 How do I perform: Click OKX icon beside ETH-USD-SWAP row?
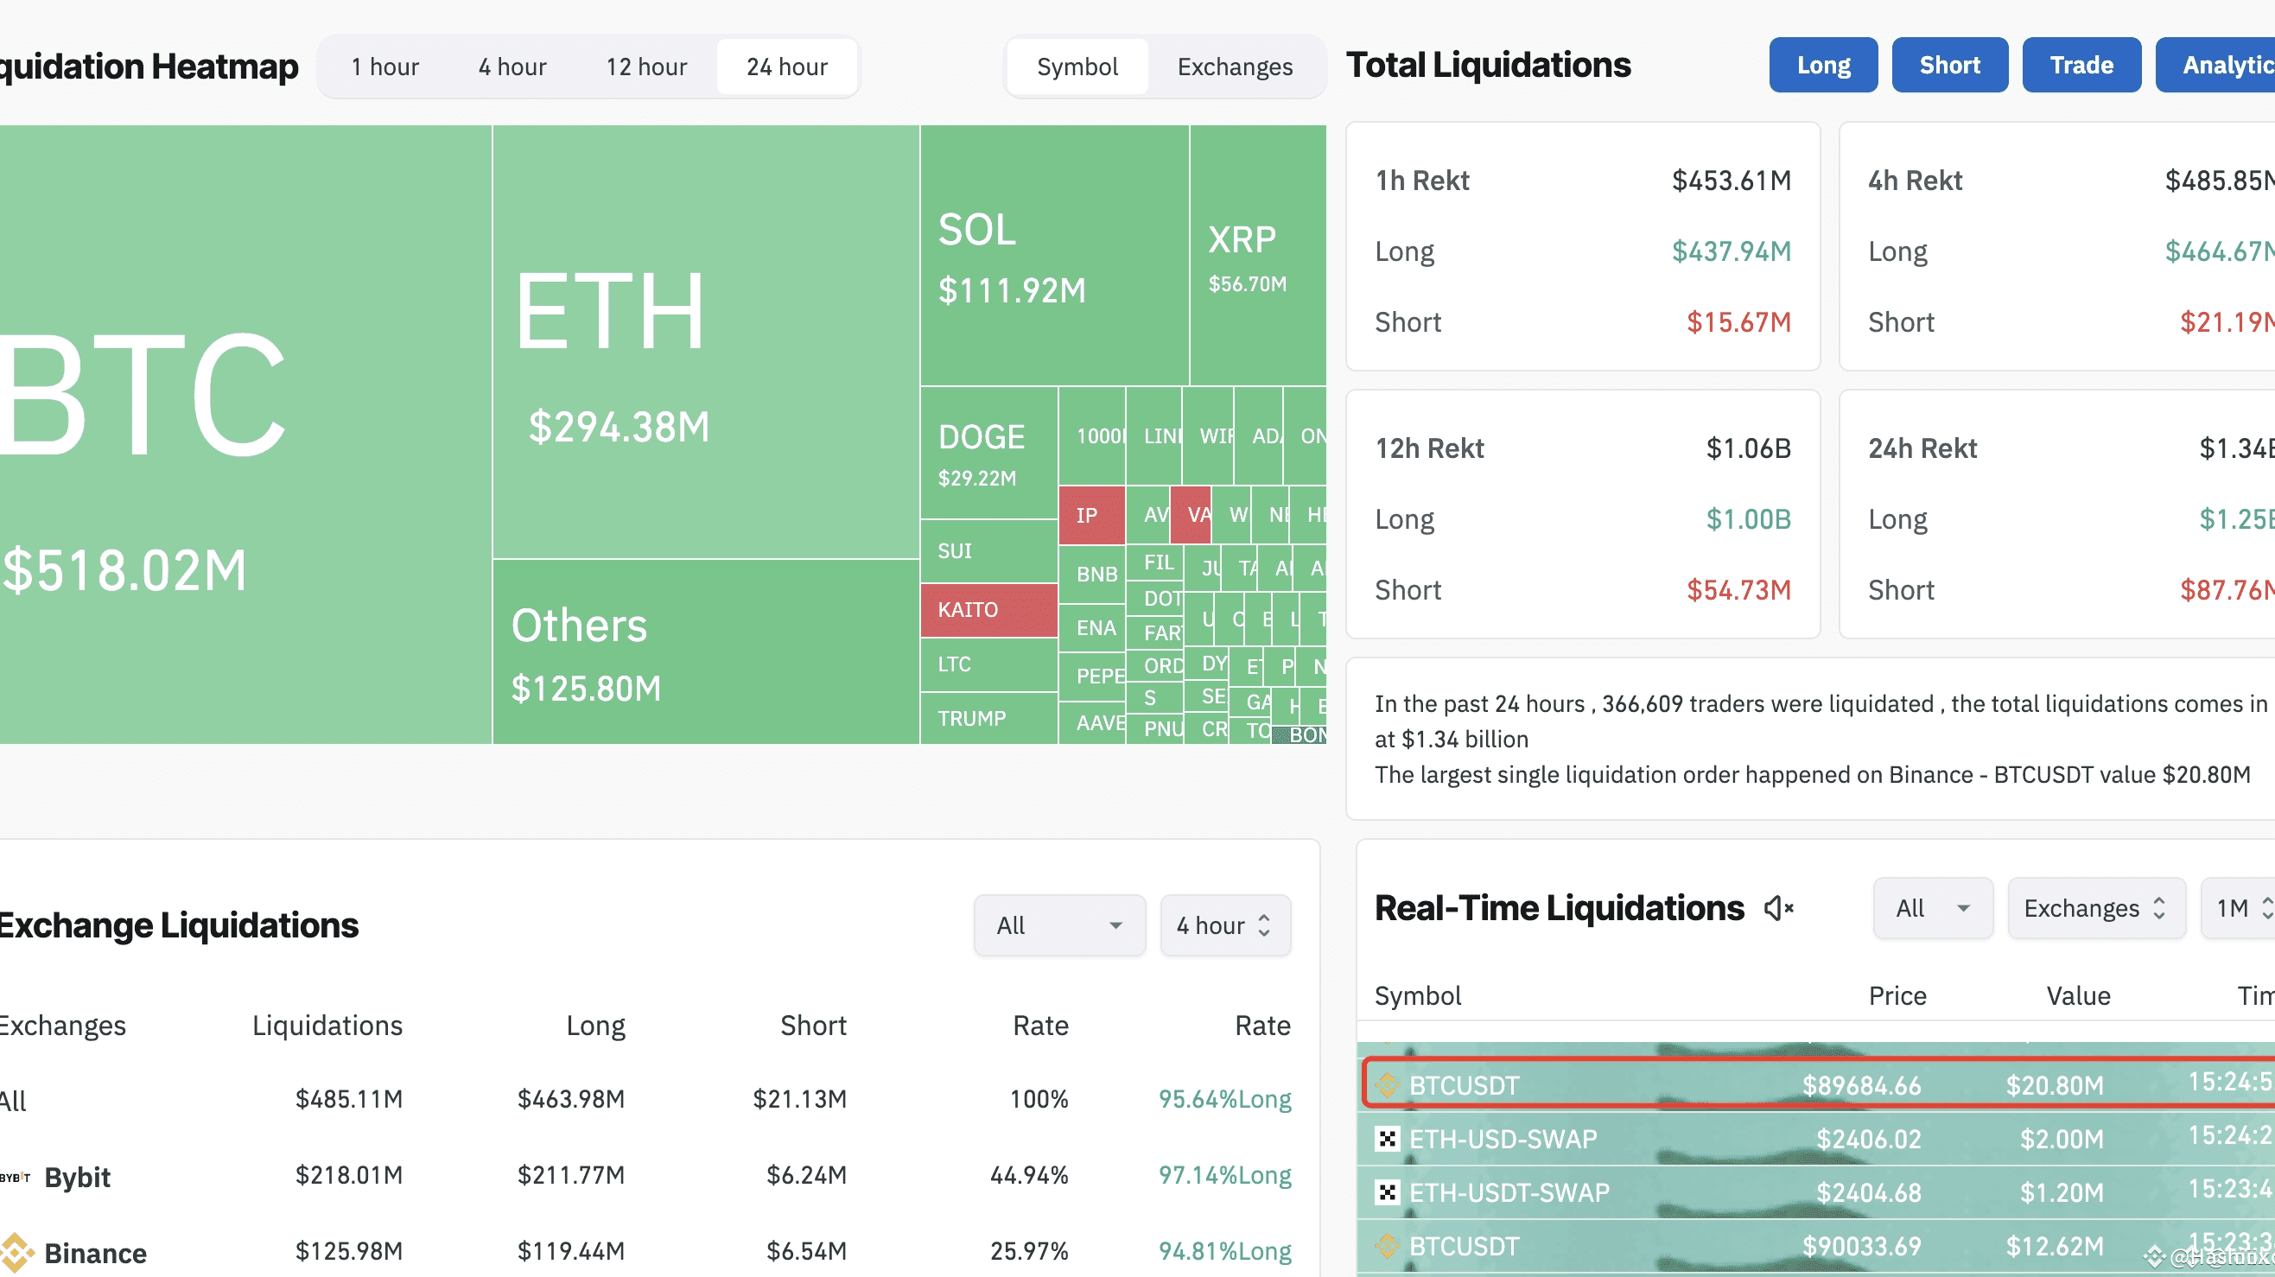click(1387, 1139)
